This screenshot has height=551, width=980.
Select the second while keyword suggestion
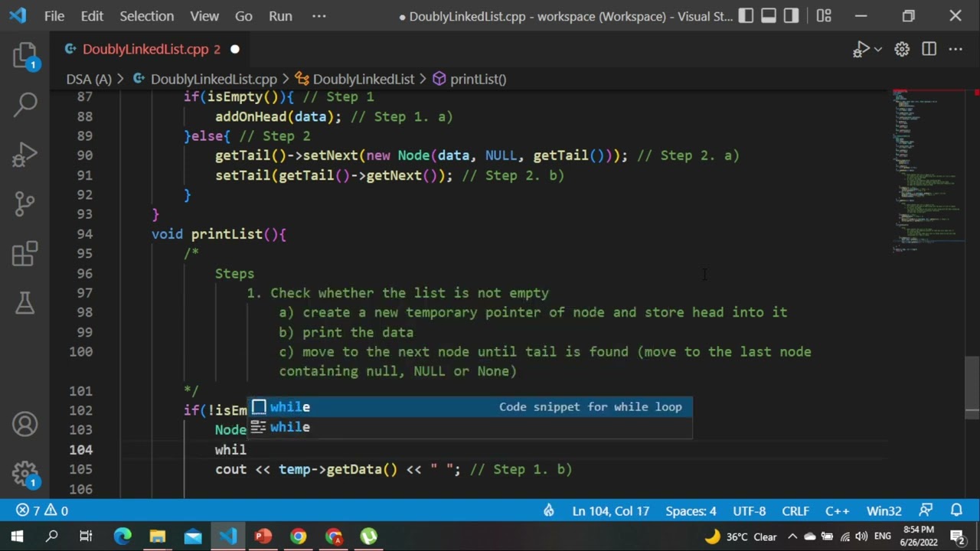tap(470, 427)
